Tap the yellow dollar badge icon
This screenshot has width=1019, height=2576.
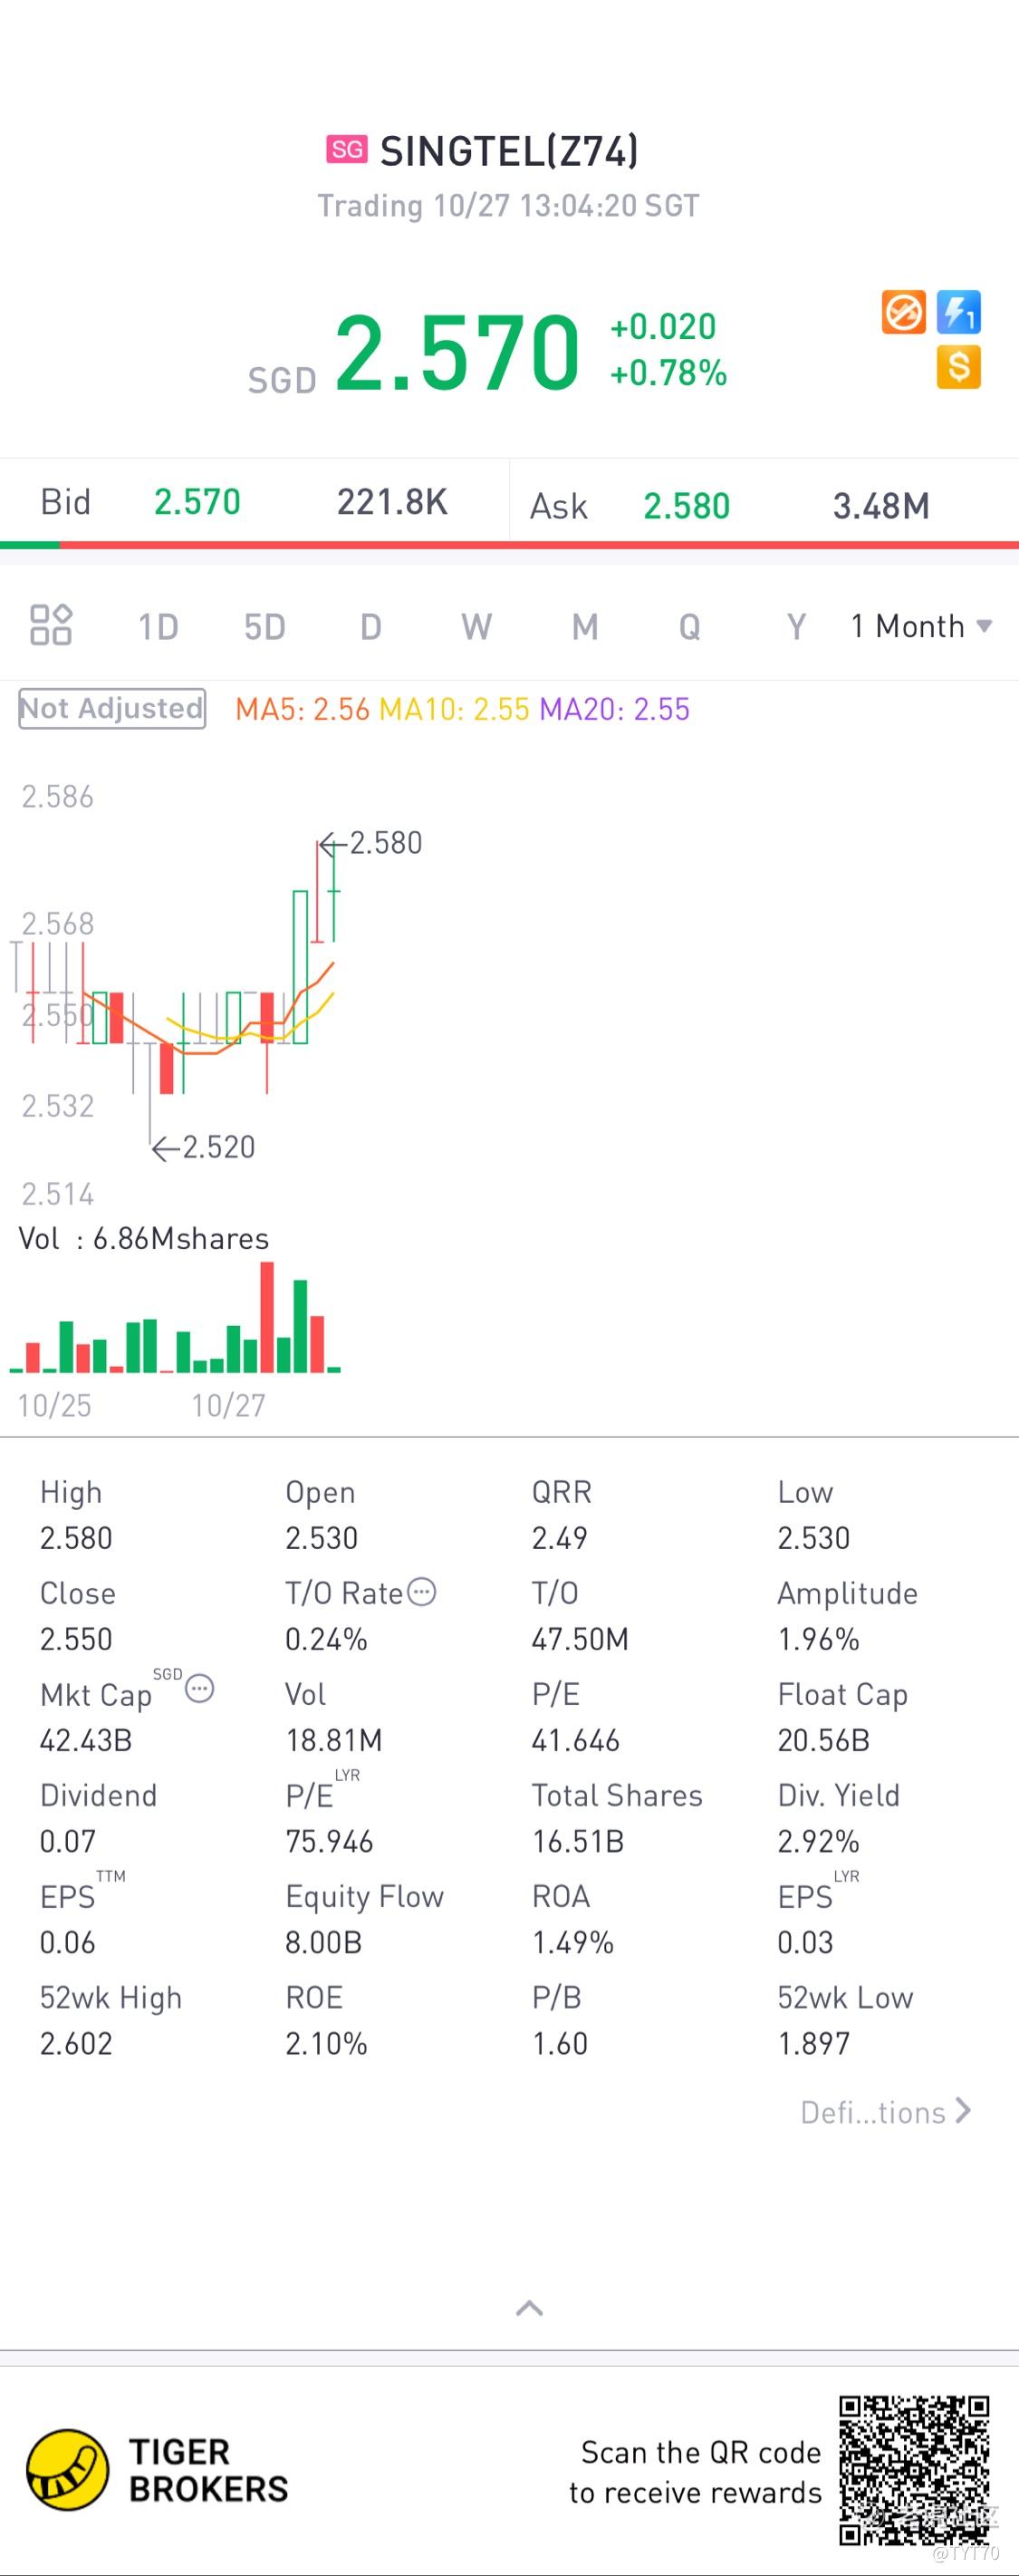[959, 367]
